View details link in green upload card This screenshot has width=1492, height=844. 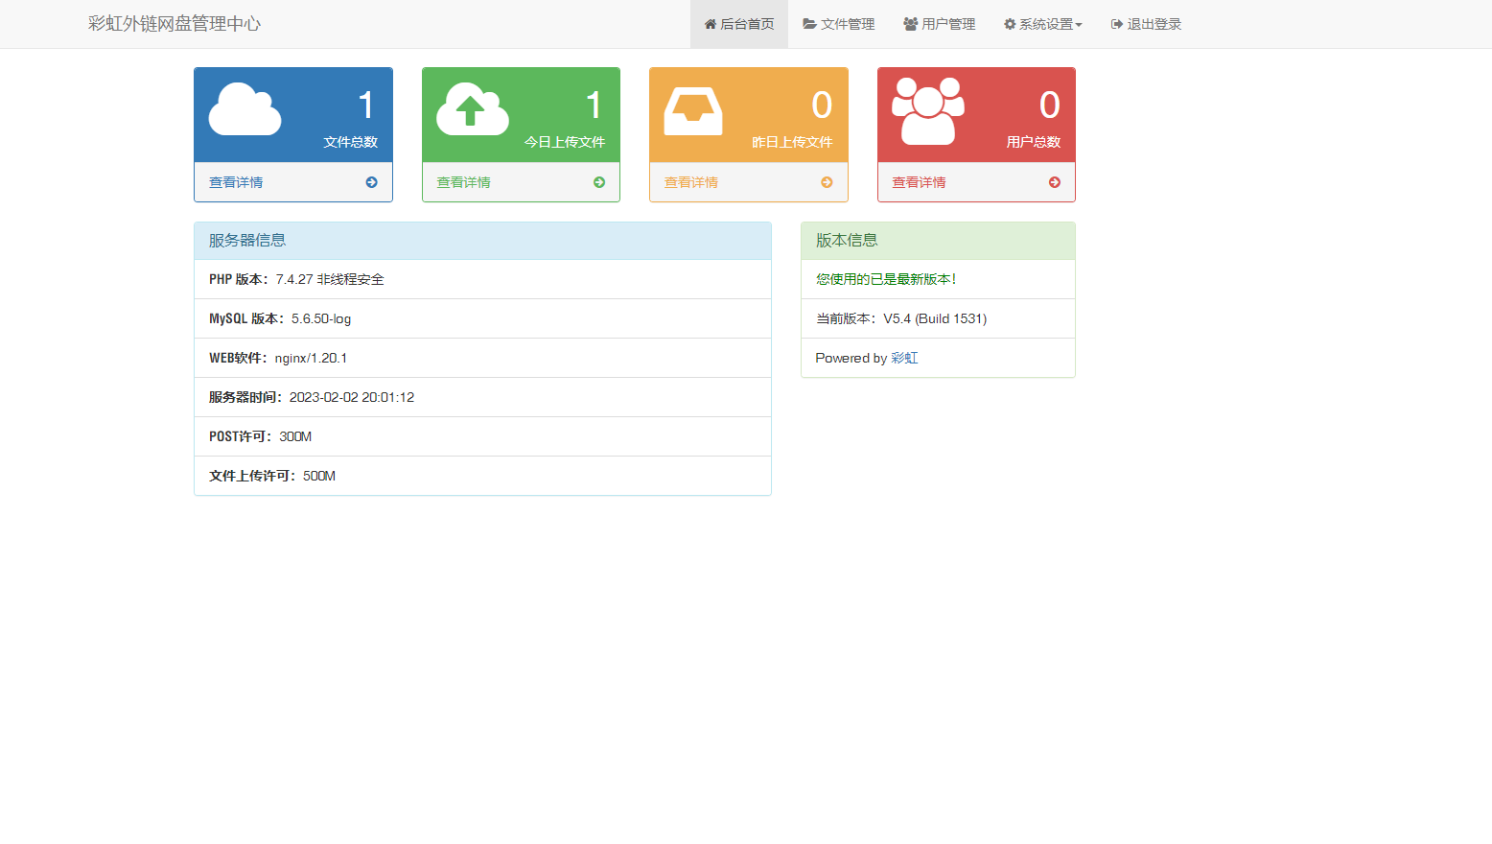point(464,182)
